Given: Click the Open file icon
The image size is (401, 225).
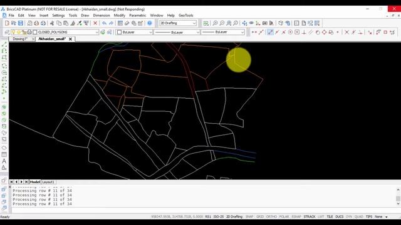Looking at the screenshot, I should coord(14,23).
